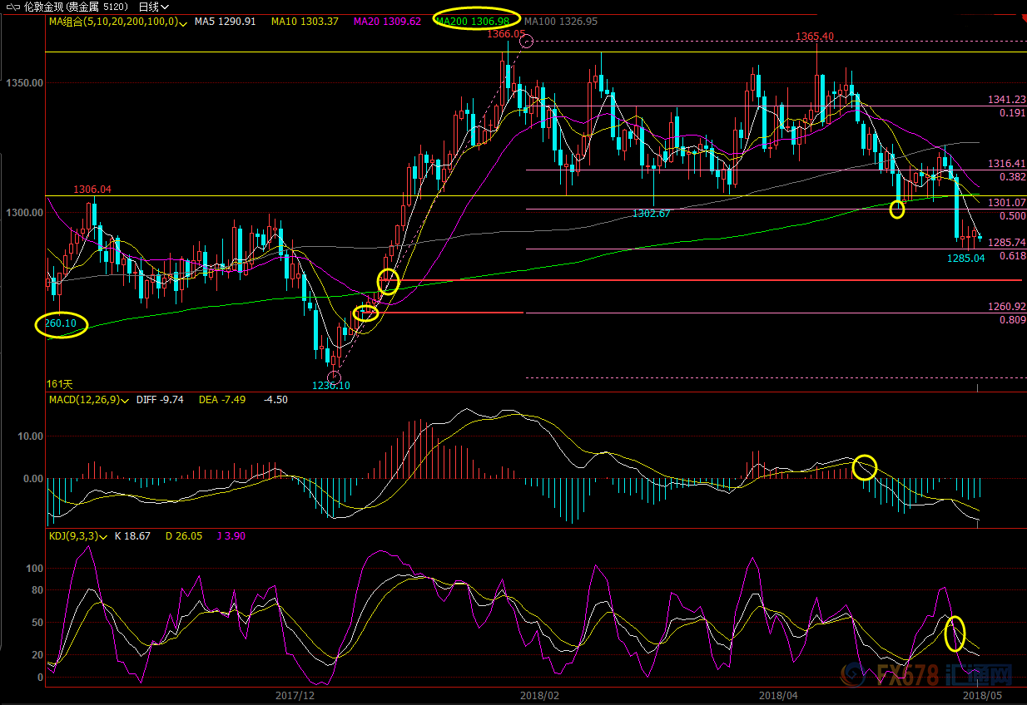Click the 80 KDJ axis label
Screen dimensions: 1027x705
coord(37,590)
